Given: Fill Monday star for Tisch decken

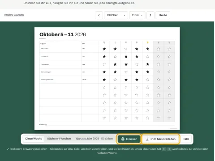Looking at the screenshot, I should pos(104,64).
